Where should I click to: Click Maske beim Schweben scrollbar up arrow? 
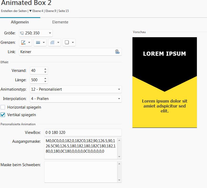click(119, 164)
